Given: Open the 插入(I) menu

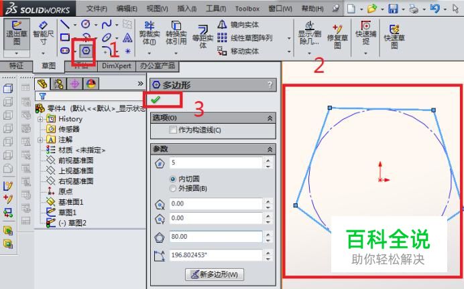Looking at the screenshot, I should tap(186, 9).
